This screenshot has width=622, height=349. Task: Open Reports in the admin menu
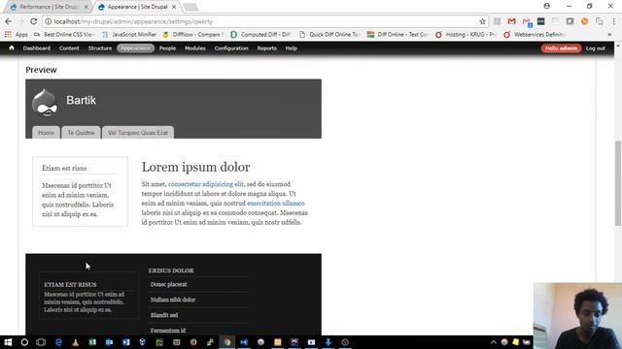tap(266, 48)
